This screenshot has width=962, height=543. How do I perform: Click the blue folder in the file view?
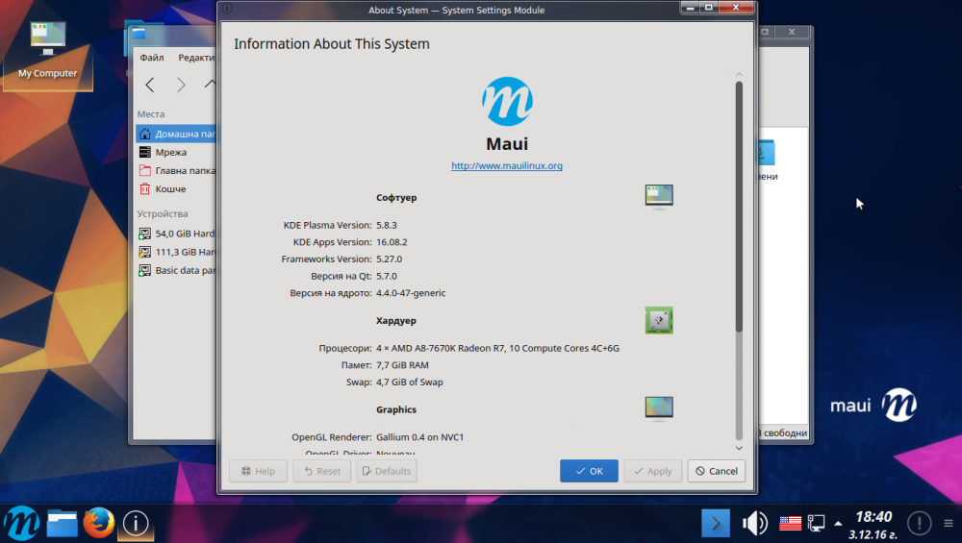point(767,153)
